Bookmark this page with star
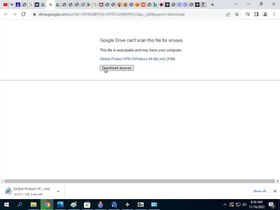Screen dimensions: 280x210 (237, 14)
